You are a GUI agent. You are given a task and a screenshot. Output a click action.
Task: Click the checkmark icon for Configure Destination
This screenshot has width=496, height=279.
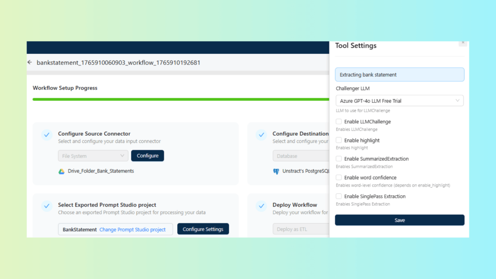click(261, 135)
